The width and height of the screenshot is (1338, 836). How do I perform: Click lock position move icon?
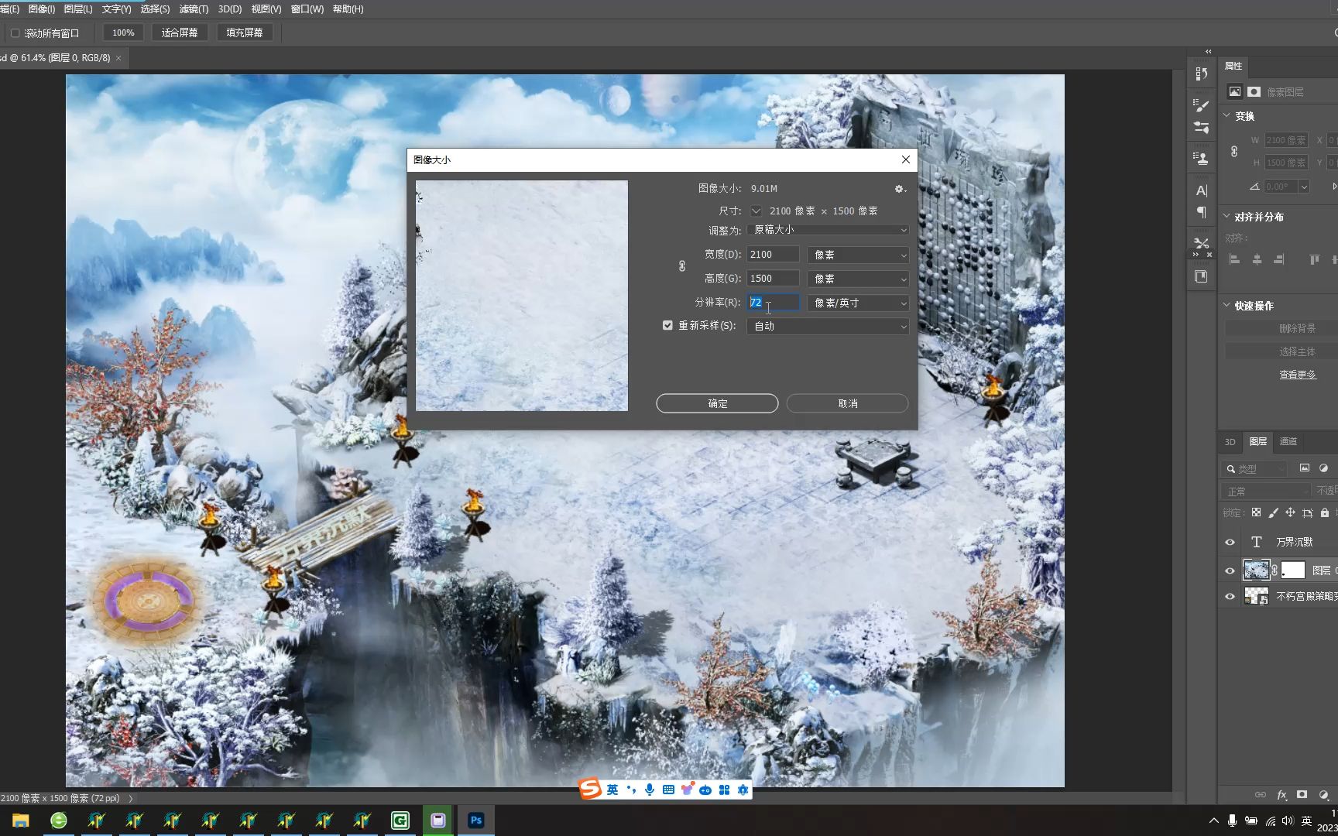pyautogui.click(x=1290, y=512)
